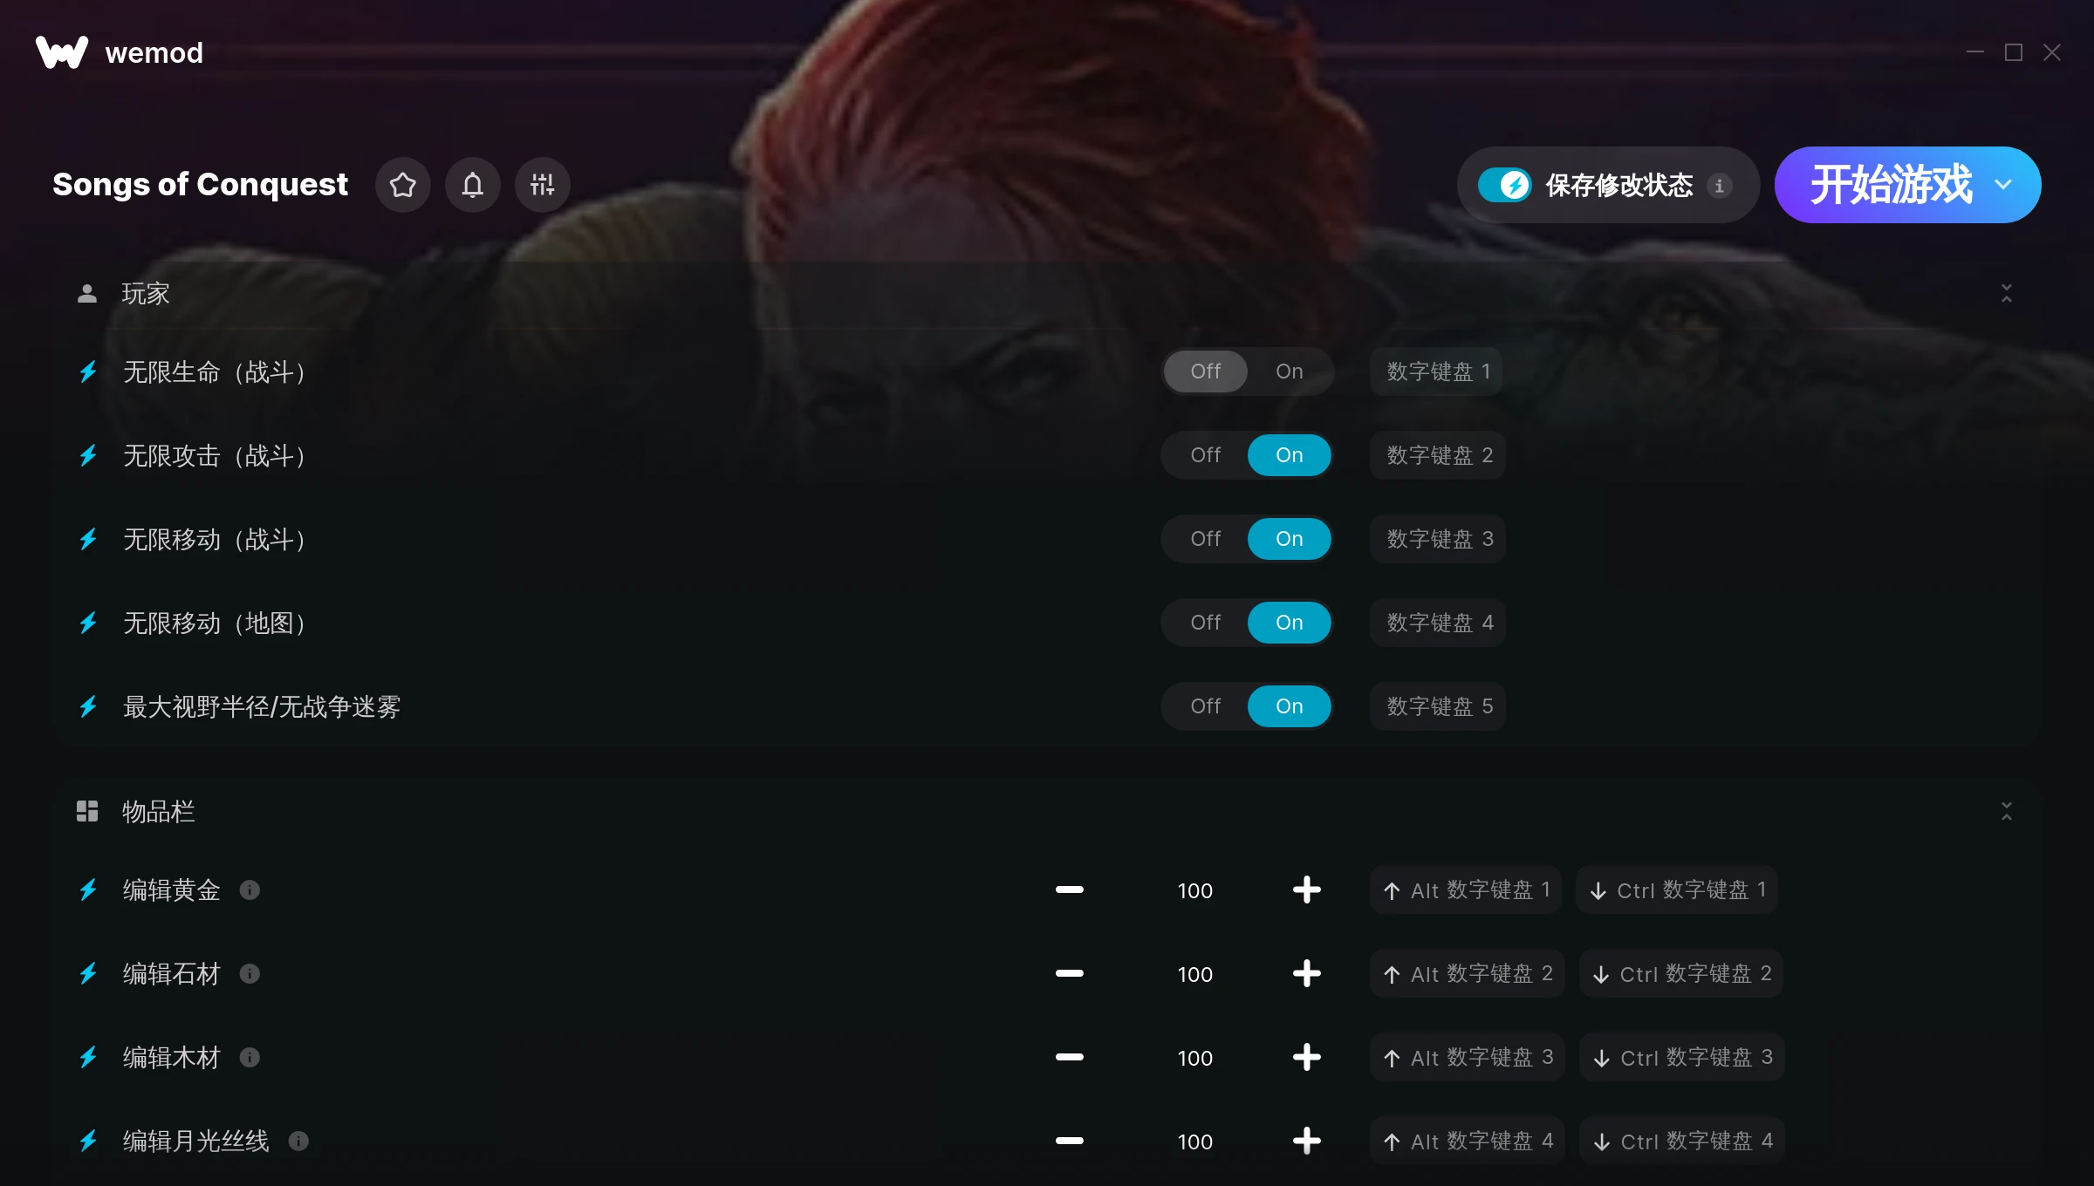Click the info icon next to 编辑月光丝线
The width and height of the screenshot is (2094, 1186).
[298, 1141]
